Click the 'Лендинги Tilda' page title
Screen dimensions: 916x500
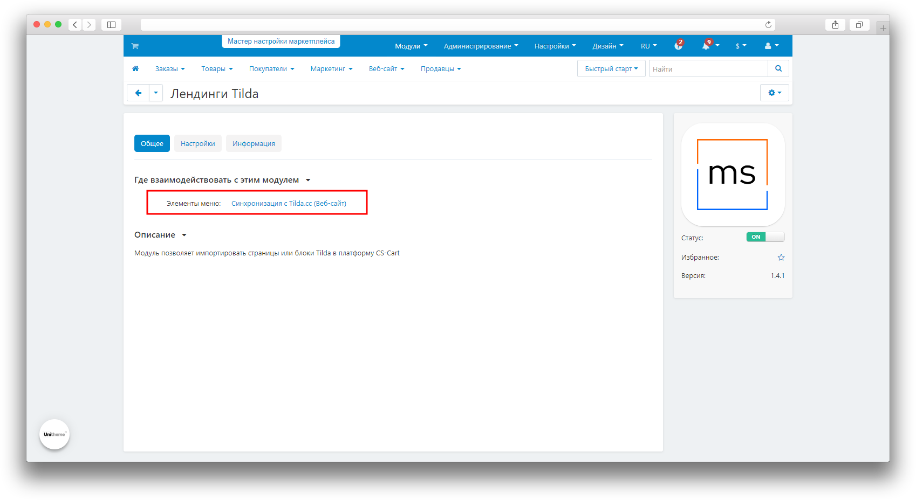[214, 94]
